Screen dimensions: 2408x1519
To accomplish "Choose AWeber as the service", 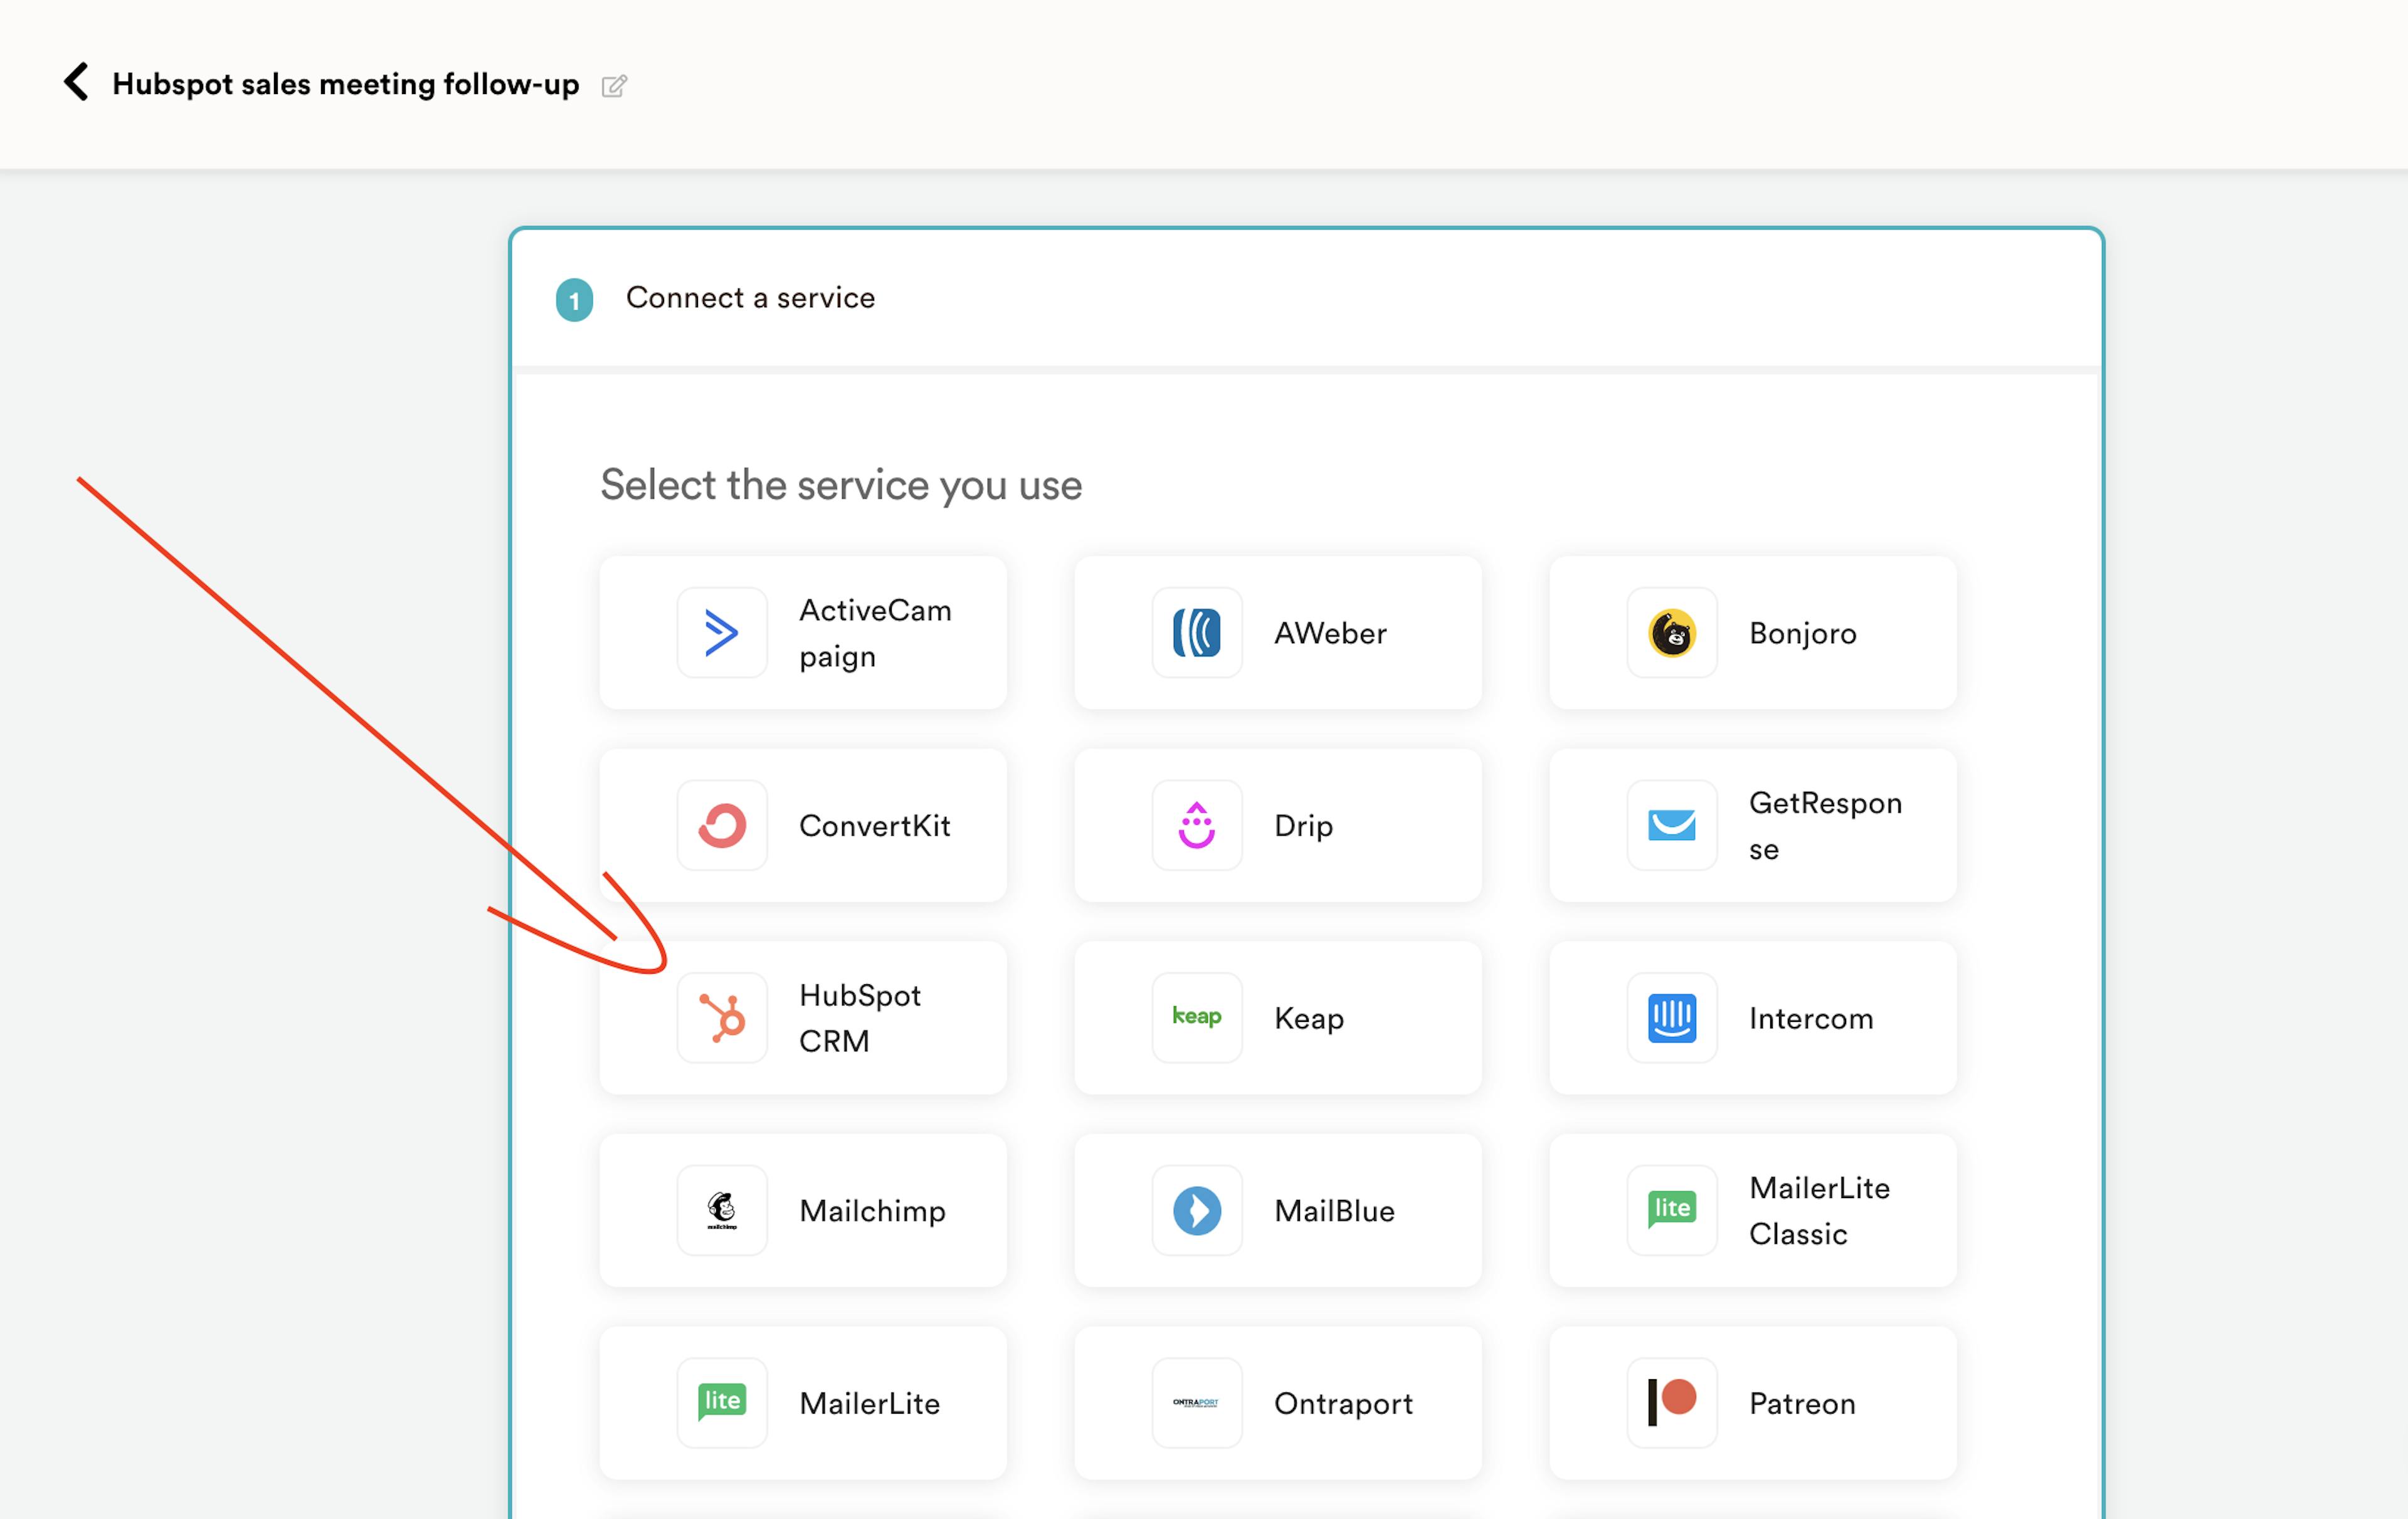I will [x=1330, y=633].
